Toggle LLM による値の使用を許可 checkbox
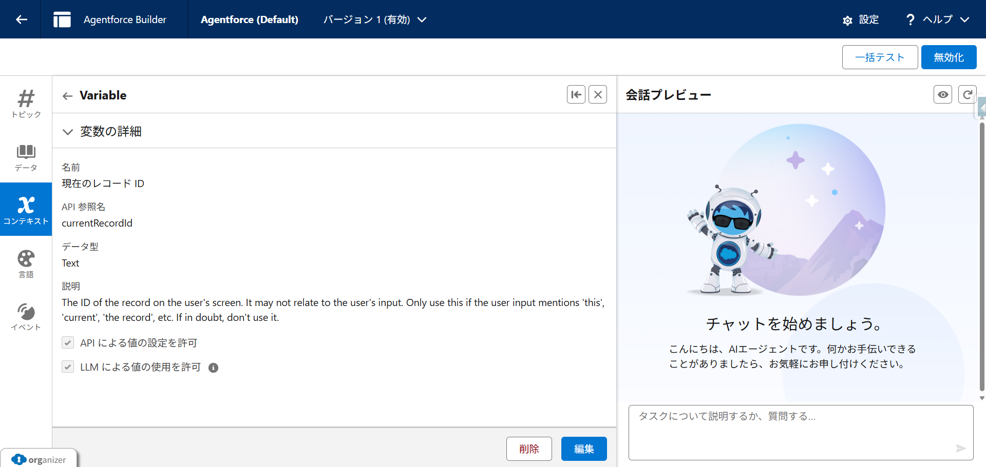The image size is (986, 467). (68, 367)
